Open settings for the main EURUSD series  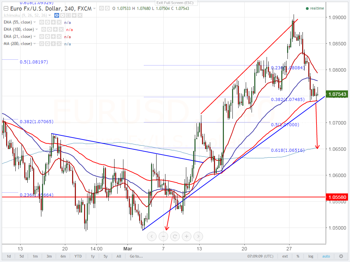pos(107,9)
